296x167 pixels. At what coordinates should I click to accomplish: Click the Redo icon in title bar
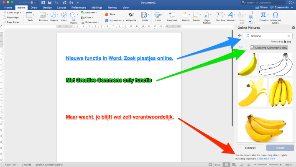pos(64,3)
